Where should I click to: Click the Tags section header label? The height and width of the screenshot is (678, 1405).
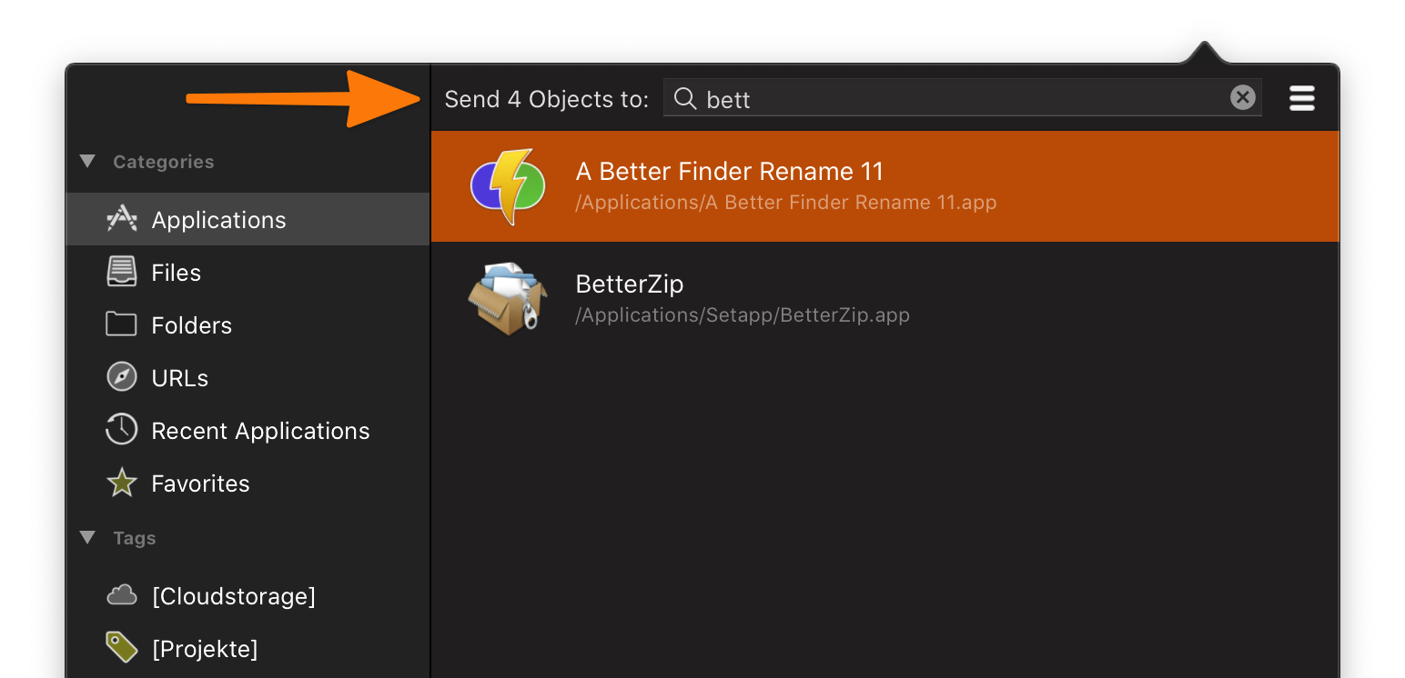click(135, 538)
